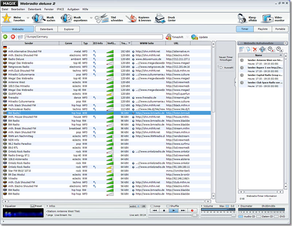292x226 pixels.
Task: Click the Preset icon in Equalizer panel
Action: (32, 206)
